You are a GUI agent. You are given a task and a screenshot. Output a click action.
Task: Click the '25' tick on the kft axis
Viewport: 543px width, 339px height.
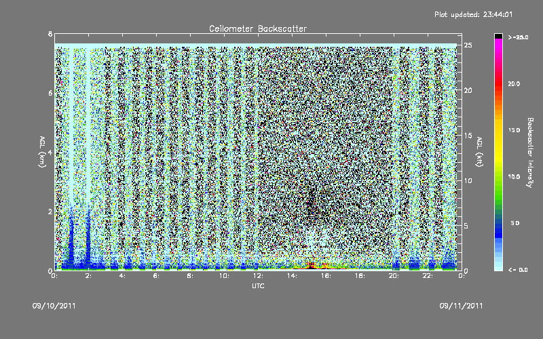pos(468,45)
